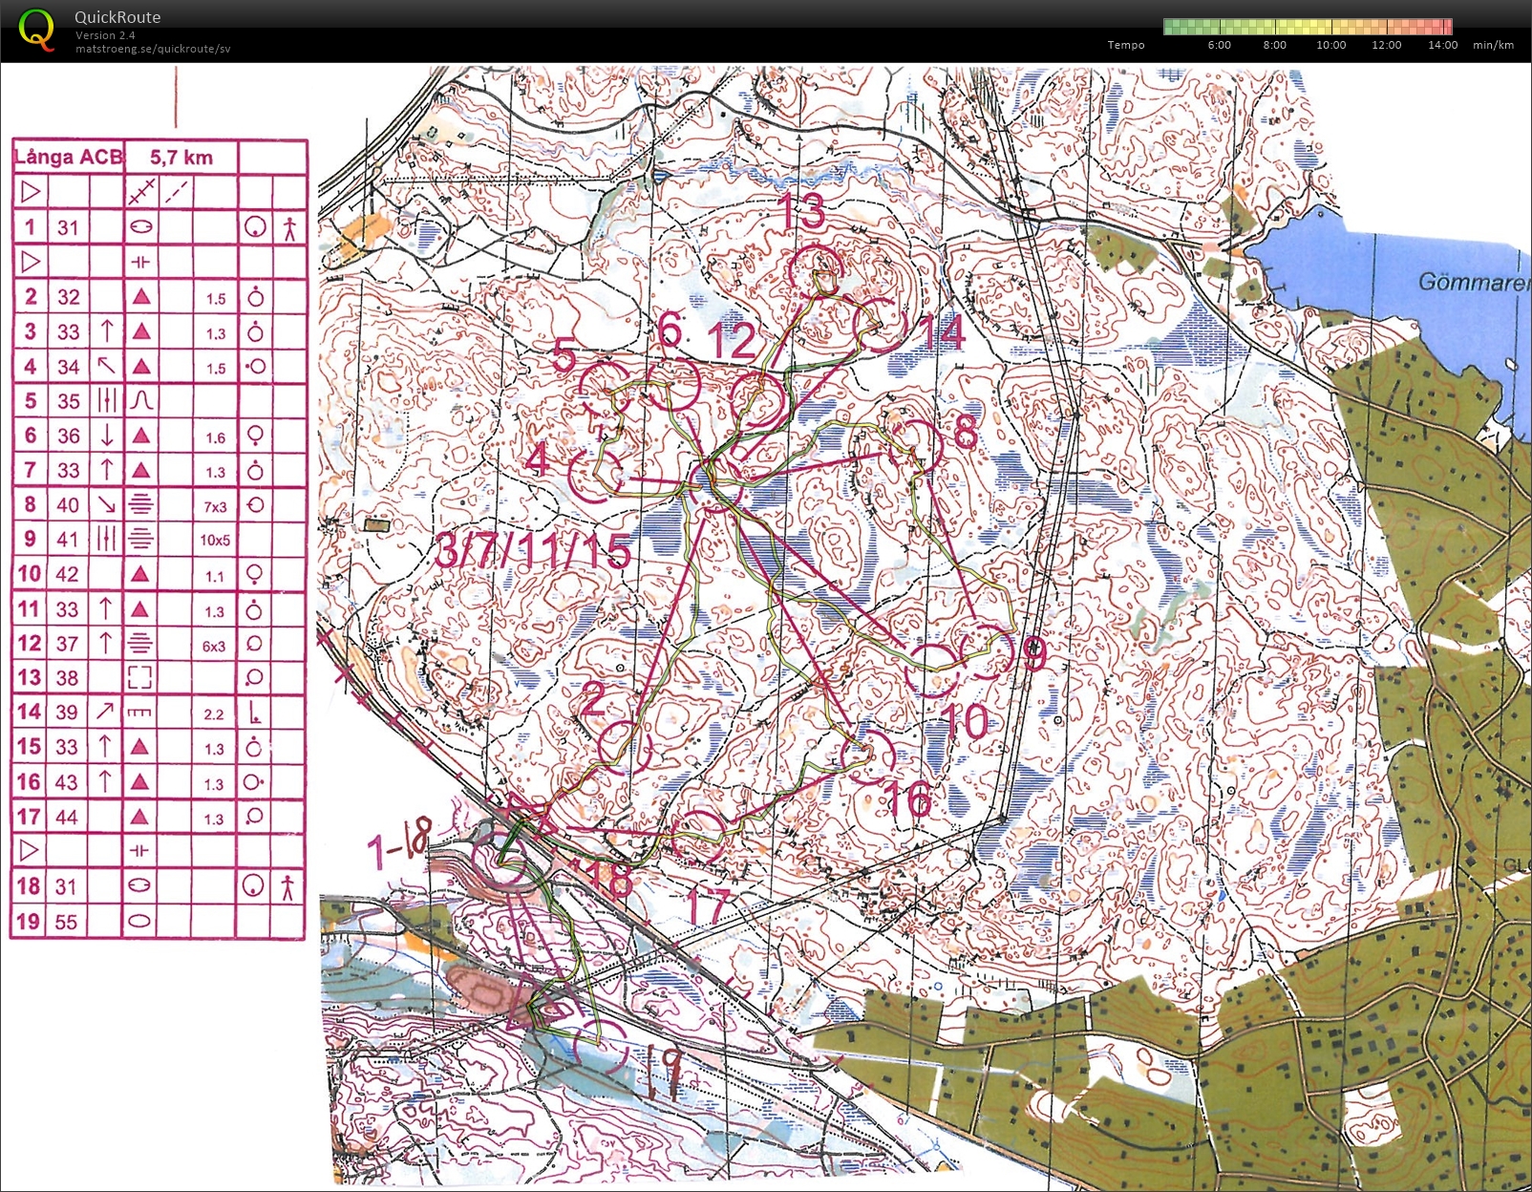1532x1192 pixels.
Task: Click the 8:00 tempo scale label
Action: 1275,45
